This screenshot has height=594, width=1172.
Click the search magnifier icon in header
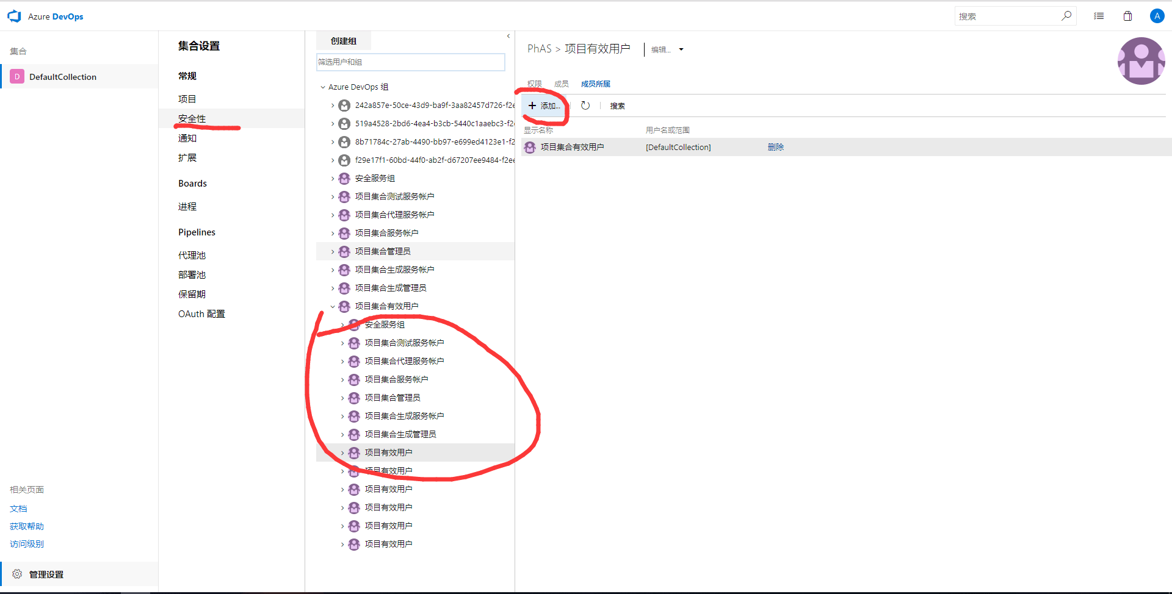[1066, 16]
